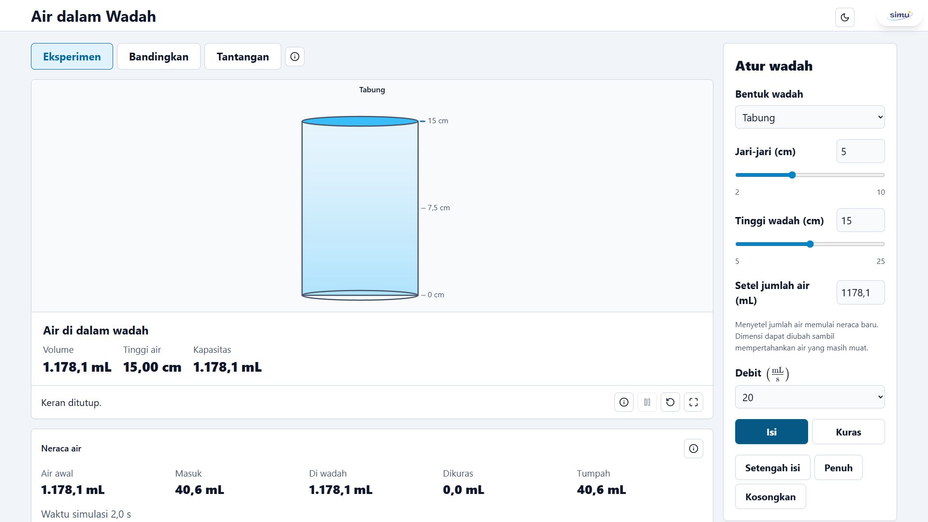The width and height of the screenshot is (928, 522).
Task: Select the Tumpah value 40,6 mL
Action: 601,490
